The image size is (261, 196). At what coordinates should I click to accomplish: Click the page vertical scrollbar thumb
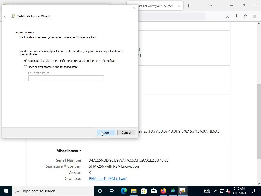(x=259, y=122)
